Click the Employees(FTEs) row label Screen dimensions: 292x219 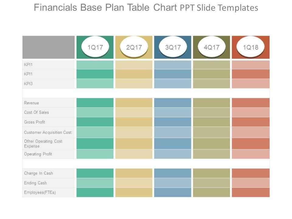40,193
